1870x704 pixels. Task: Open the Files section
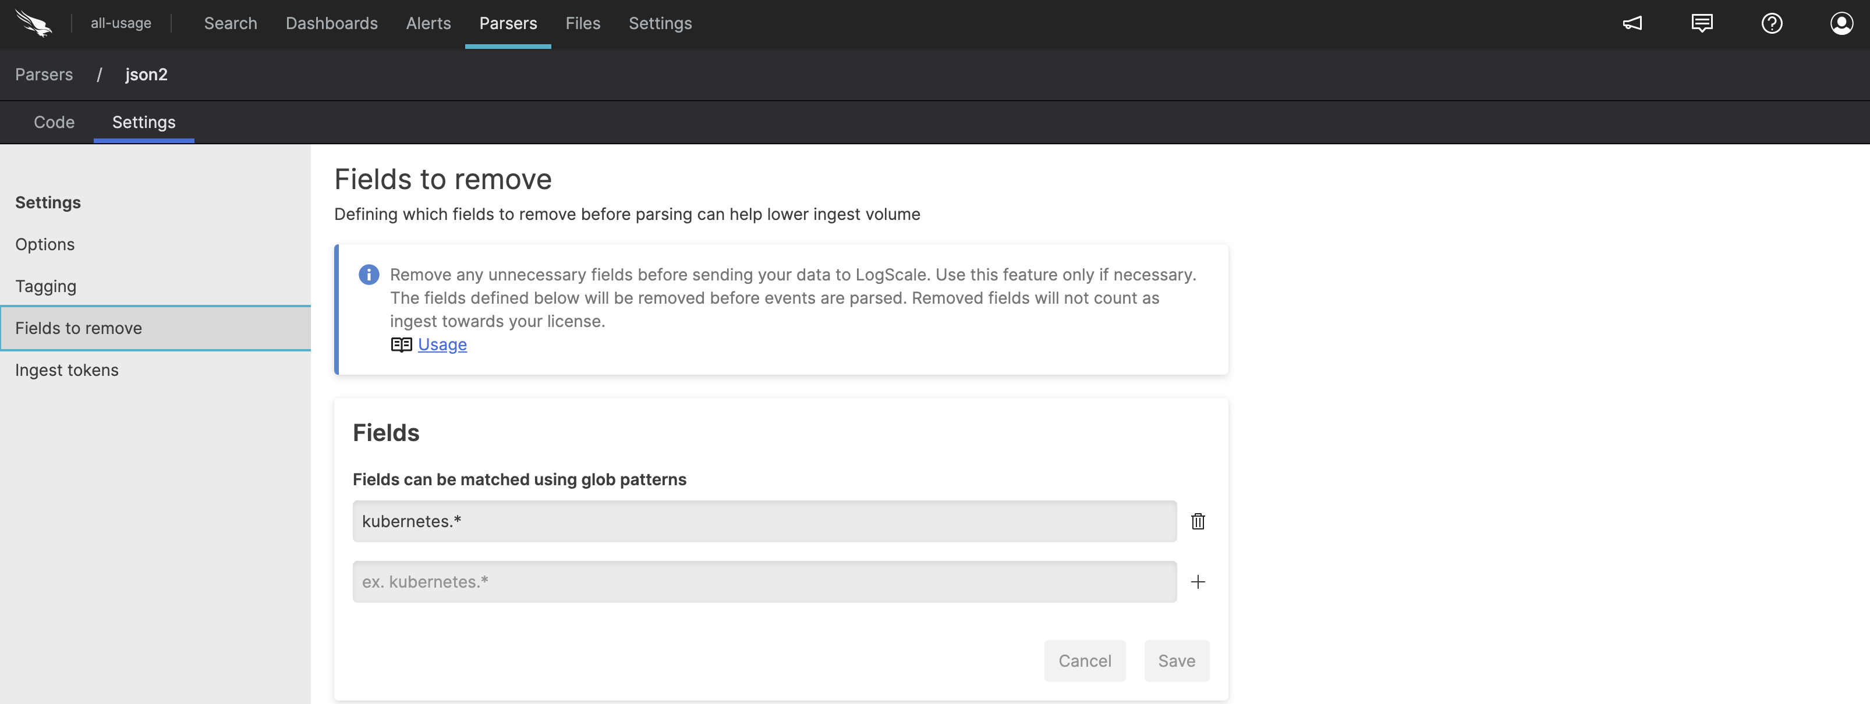582,23
